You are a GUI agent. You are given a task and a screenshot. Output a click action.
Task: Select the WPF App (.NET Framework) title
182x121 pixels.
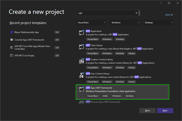click(x=99, y=88)
